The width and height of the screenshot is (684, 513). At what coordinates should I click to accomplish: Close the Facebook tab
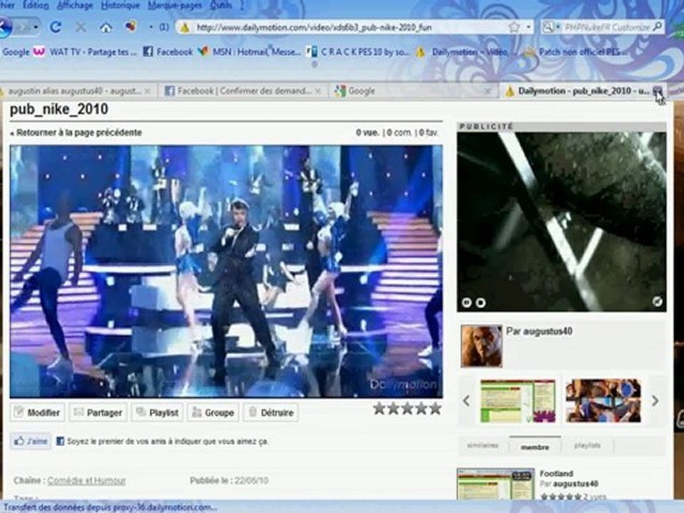[318, 91]
